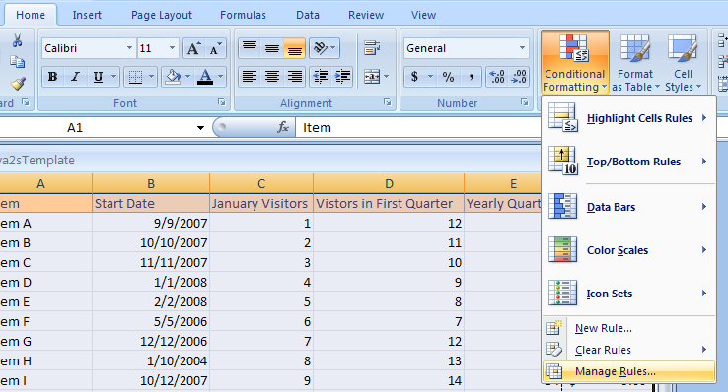Choose Manage Rules menu entry
The height and width of the screenshot is (392, 728).
[x=628, y=371]
